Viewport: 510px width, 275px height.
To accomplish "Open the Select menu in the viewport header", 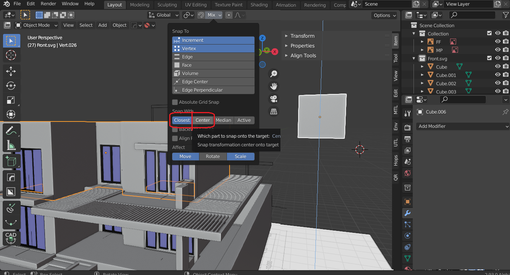I will [x=86, y=25].
